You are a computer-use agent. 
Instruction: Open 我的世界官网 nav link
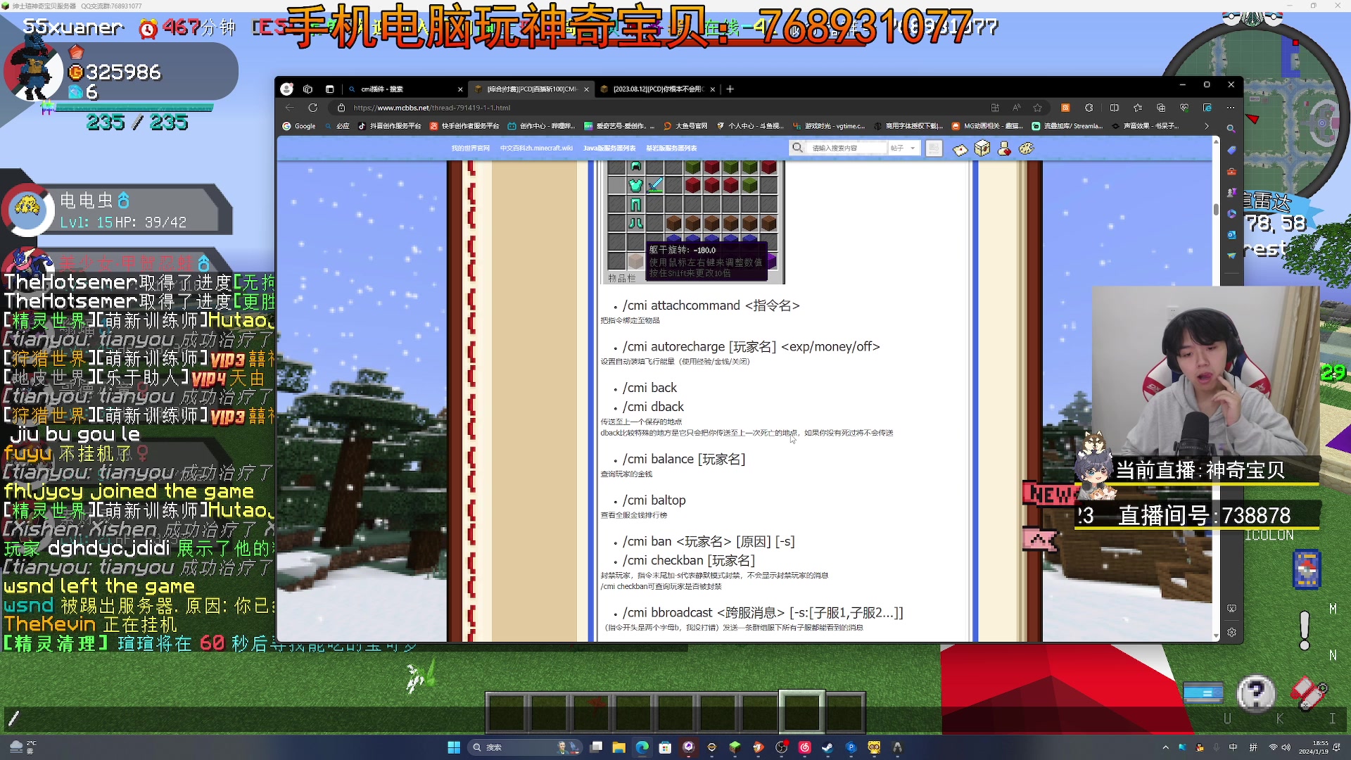pyautogui.click(x=470, y=148)
